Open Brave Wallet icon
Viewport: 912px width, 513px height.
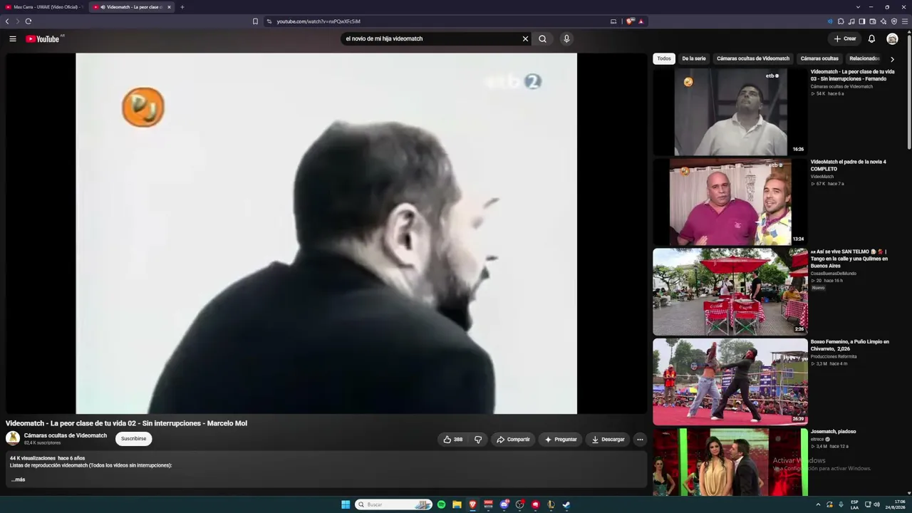pos(873,21)
